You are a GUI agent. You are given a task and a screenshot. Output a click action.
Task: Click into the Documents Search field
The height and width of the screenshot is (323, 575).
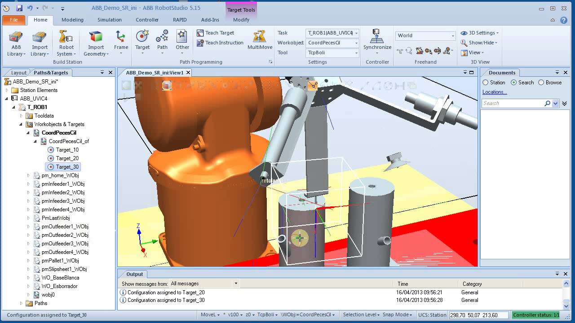coord(513,103)
